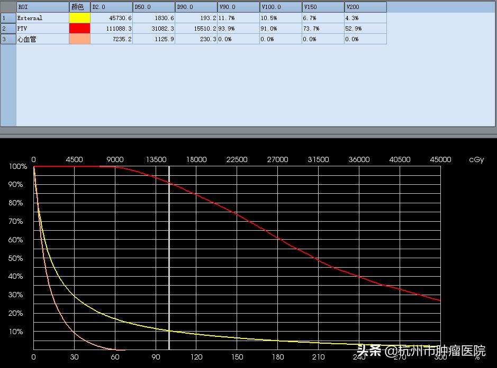The height and width of the screenshot is (368, 497).
Task: Select the ROI column header
Action: [42, 7]
